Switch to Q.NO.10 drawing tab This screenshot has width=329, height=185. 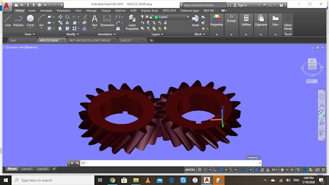(125, 40)
